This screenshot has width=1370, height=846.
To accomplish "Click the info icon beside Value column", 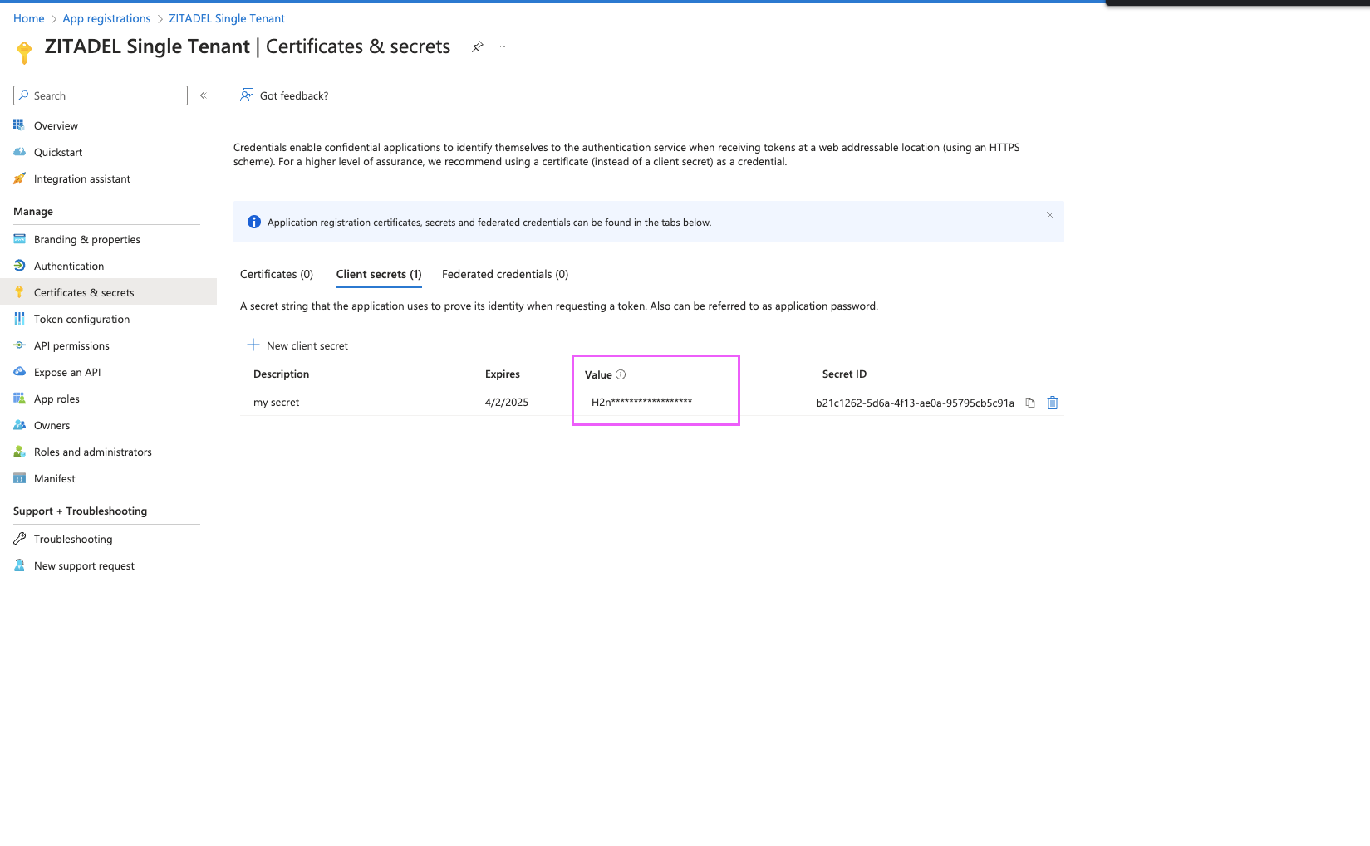I will (621, 374).
